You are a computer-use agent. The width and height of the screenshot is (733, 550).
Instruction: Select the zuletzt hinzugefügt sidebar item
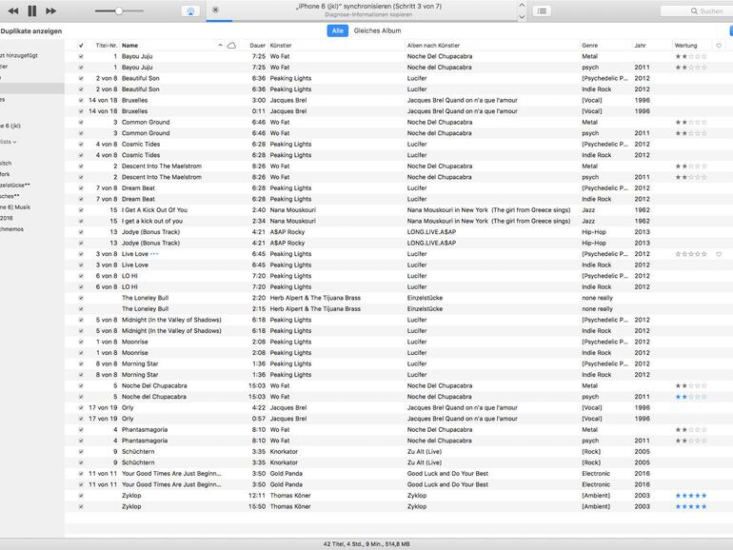click(19, 55)
